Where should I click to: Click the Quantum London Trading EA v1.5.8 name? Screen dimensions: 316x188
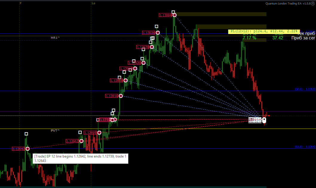tap(288, 3)
